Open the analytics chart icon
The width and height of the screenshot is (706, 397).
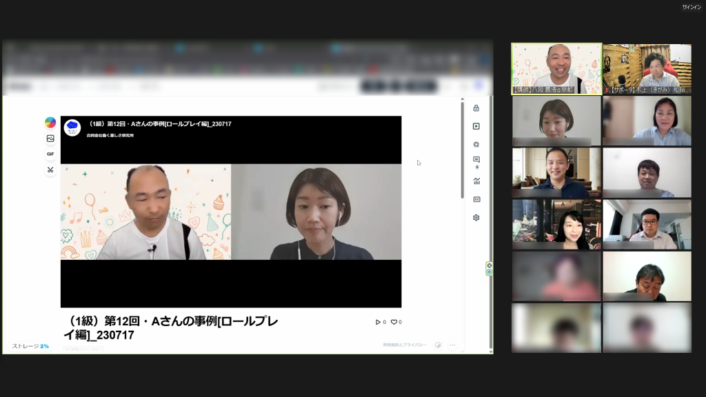(x=476, y=181)
